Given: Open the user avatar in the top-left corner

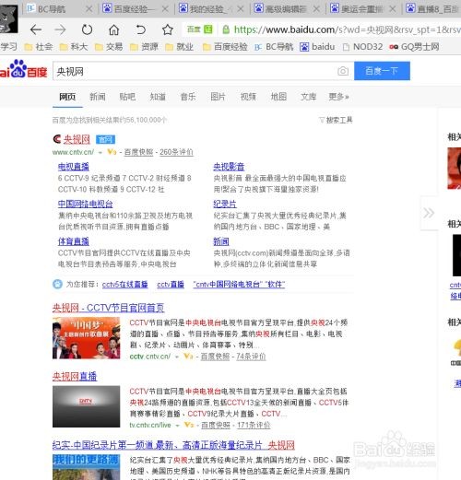Looking at the screenshot, I should tap(9, 19).
